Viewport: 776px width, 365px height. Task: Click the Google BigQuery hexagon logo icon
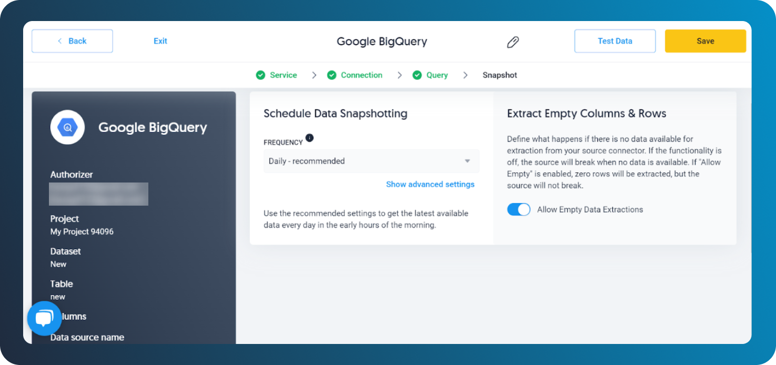pyautogui.click(x=67, y=127)
